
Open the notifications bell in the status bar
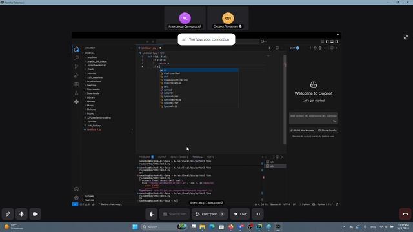(337, 204)
